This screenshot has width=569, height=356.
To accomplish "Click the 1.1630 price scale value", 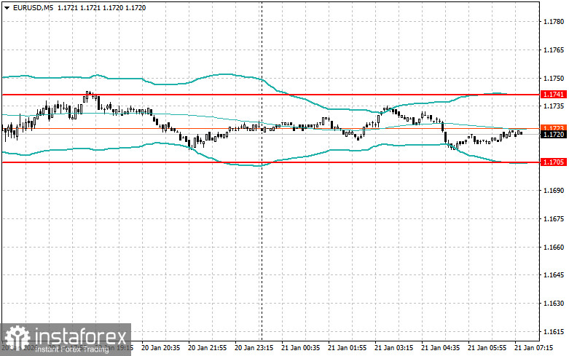I will click(x=554, y=304).
